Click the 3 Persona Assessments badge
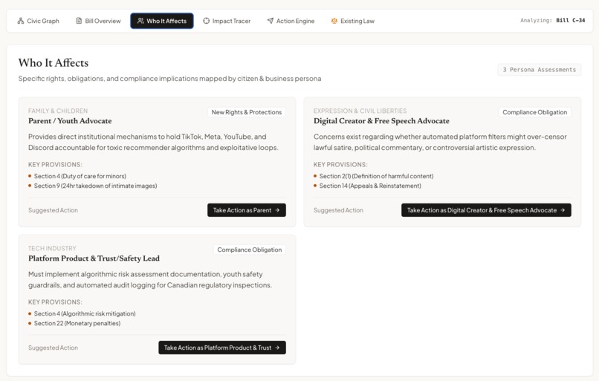Viewport: 599px width, 381px height. [x=539, y=70]
